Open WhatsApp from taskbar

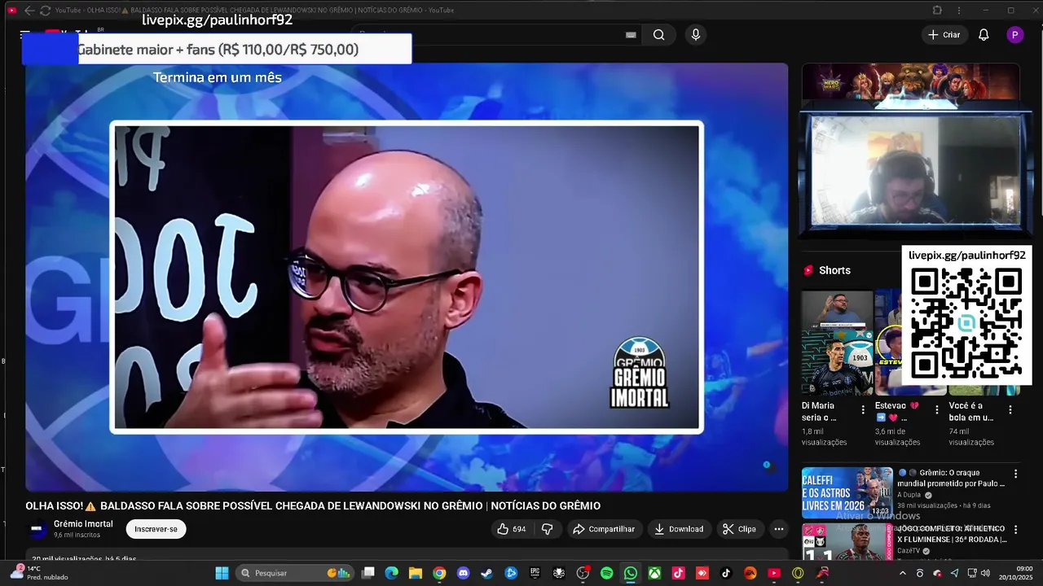(630, 573)
